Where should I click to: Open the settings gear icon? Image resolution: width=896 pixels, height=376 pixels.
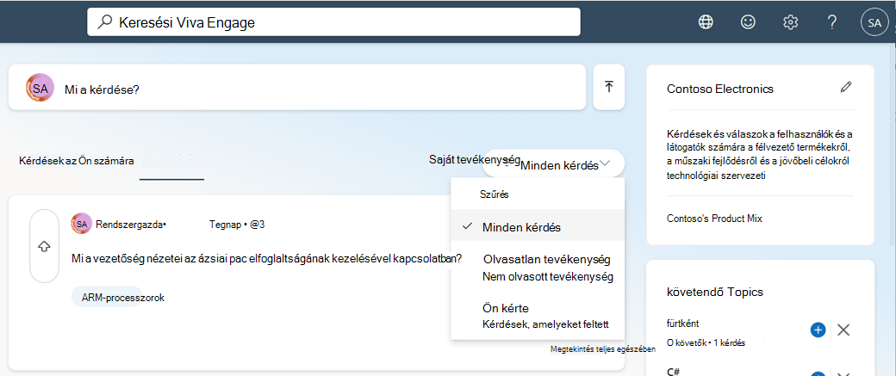coord(790,22)
